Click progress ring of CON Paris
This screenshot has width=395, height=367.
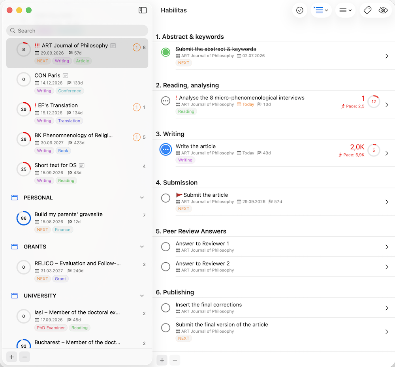tap(24, 79)
